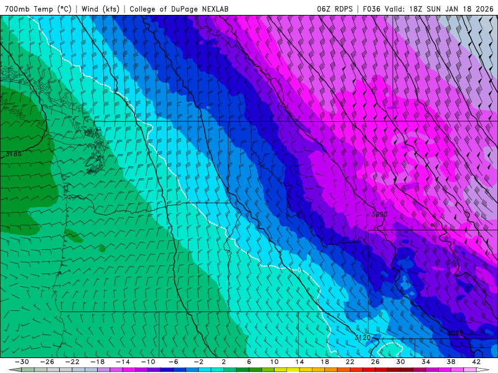498x373 pixels.
Task: Click the '6' colorbar scale value
Action: (249, 362)
